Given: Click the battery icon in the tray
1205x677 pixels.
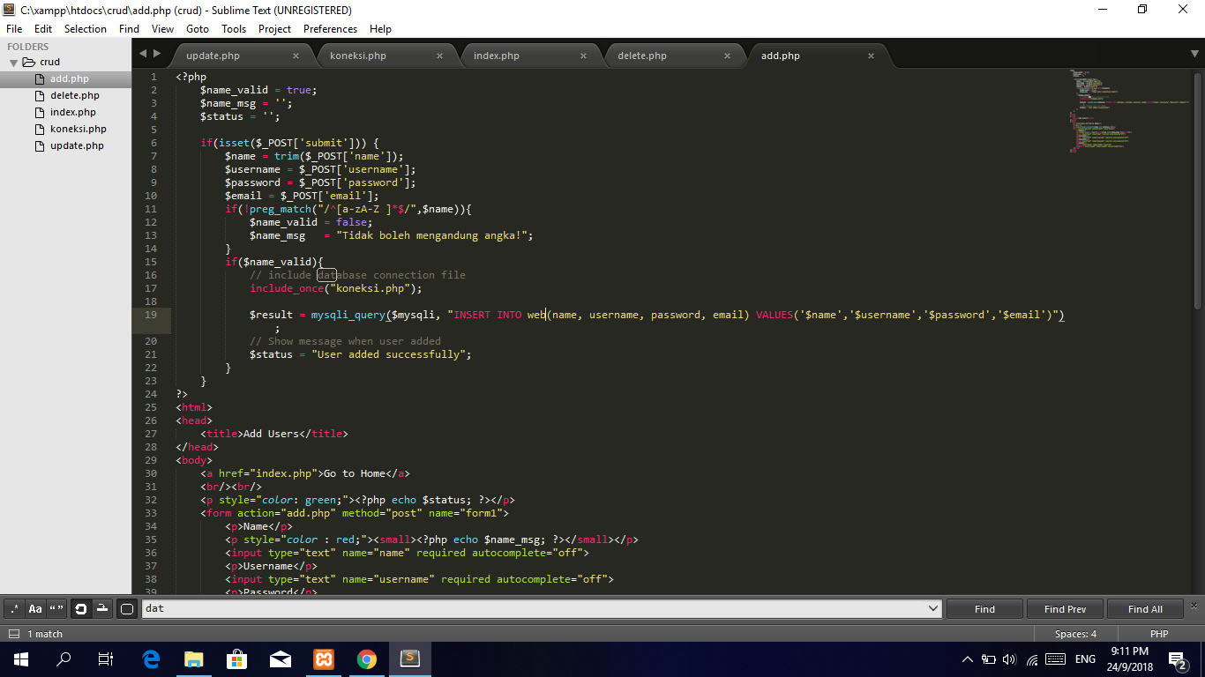Looking at the screenshot, I should click(x=990, y=659).
